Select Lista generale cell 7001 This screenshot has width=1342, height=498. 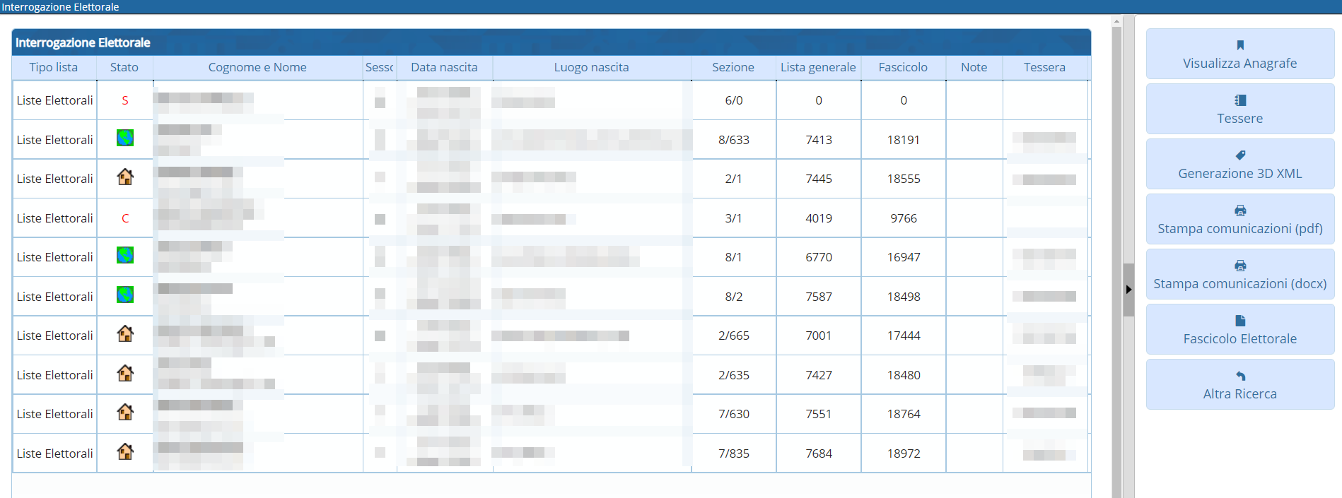(819, 336)
